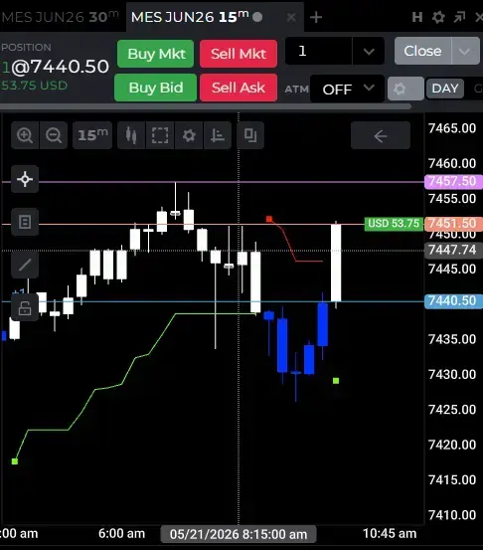
Task: Toggle the DAY time-in-force button
Action: pyautogui.click(x=445, y=89)
